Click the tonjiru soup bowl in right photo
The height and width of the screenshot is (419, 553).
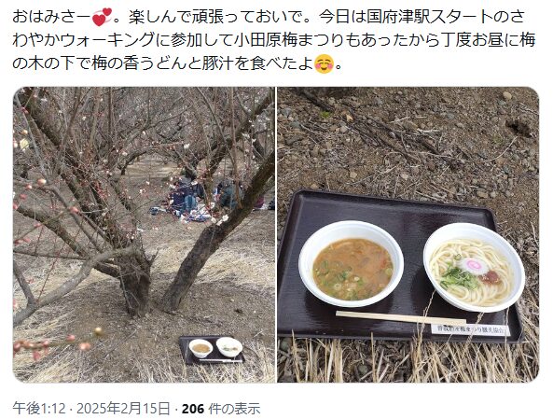pyautogui.click(x=352, y=264)
